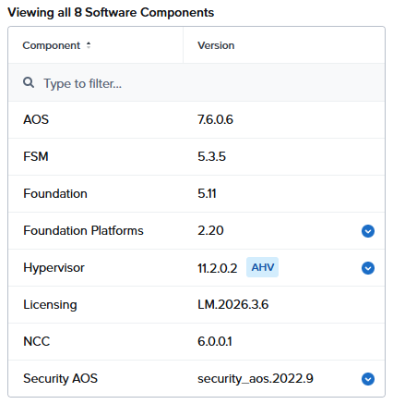Viewport: 393px width, 404px height.
Task: Select FSM version 5.3.5
Action: click(x=211, y=156)
